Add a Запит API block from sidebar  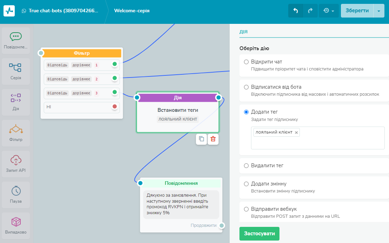pyautogui.click(x=16, y=164)
